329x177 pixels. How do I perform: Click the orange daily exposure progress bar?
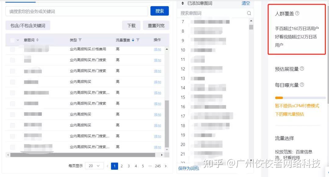point(279,98)
